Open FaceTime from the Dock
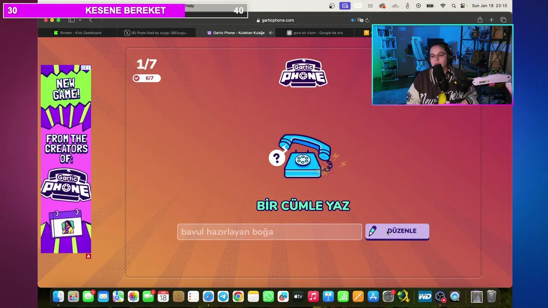 (148, 296)
